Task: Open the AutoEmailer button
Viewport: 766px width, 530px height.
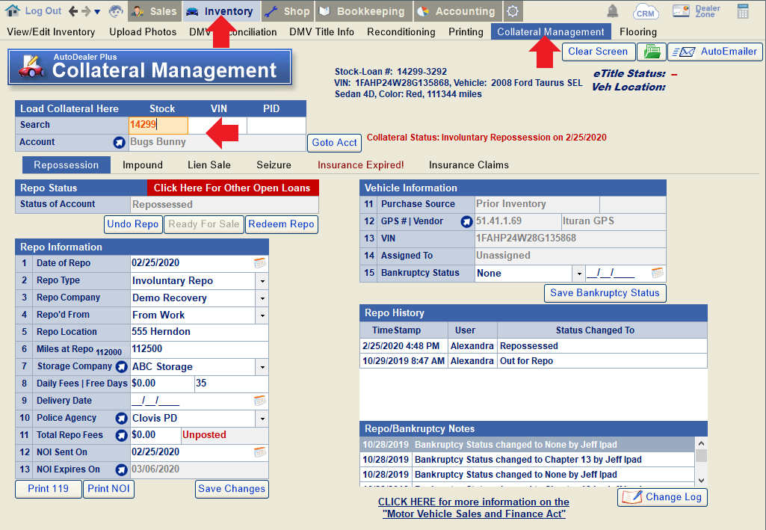Action: (714, 52)
